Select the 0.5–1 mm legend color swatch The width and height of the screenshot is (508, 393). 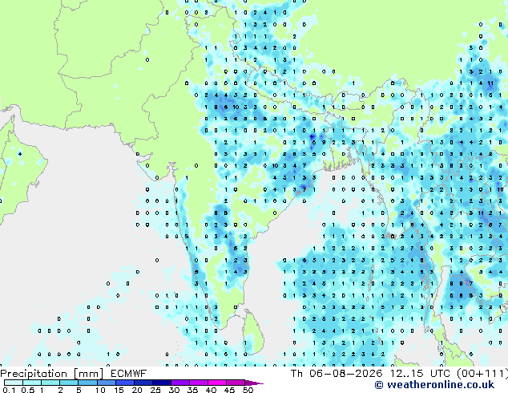32,383
